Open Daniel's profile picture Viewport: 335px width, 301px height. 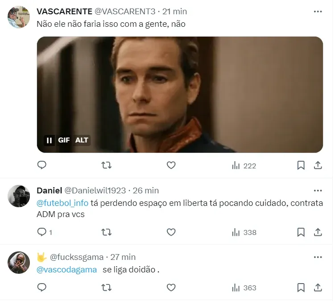(19, 196)
